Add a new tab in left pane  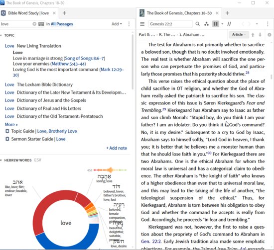click(x=64, y=13)
